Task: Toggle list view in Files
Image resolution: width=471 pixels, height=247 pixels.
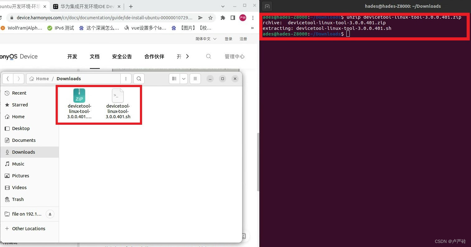Action: [174, 79]
